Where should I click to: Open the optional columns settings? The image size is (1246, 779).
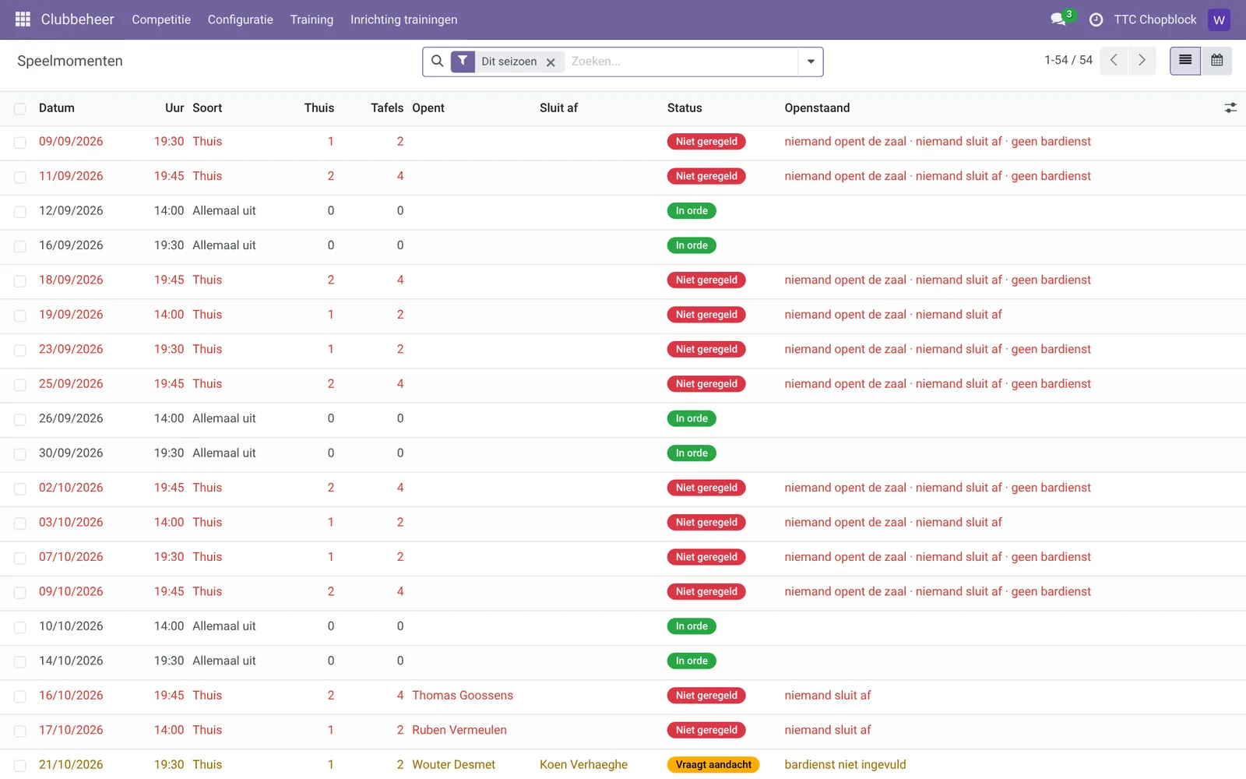click(1230, 108)
